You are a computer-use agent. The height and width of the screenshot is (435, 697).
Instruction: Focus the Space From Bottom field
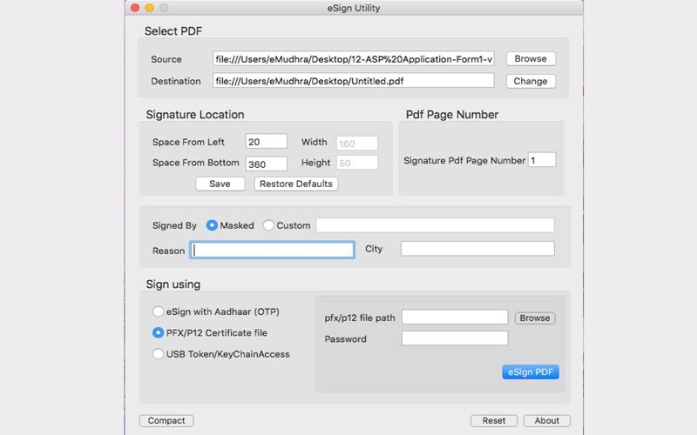pos(267,164)
